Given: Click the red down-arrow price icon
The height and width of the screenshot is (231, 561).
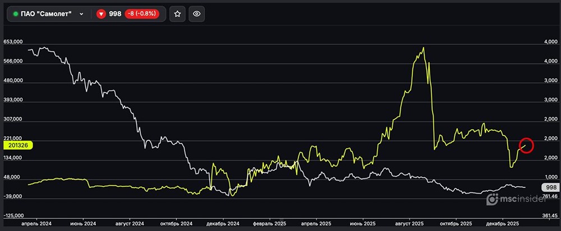Looking at the screenshot, I should click(101, 14).
